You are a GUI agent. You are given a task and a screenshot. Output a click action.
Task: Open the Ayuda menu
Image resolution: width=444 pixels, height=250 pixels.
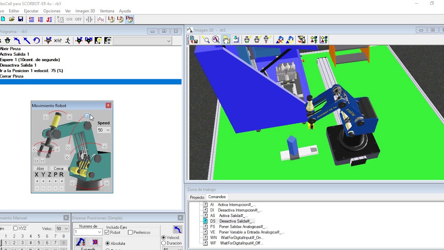(x=125, y=11)
